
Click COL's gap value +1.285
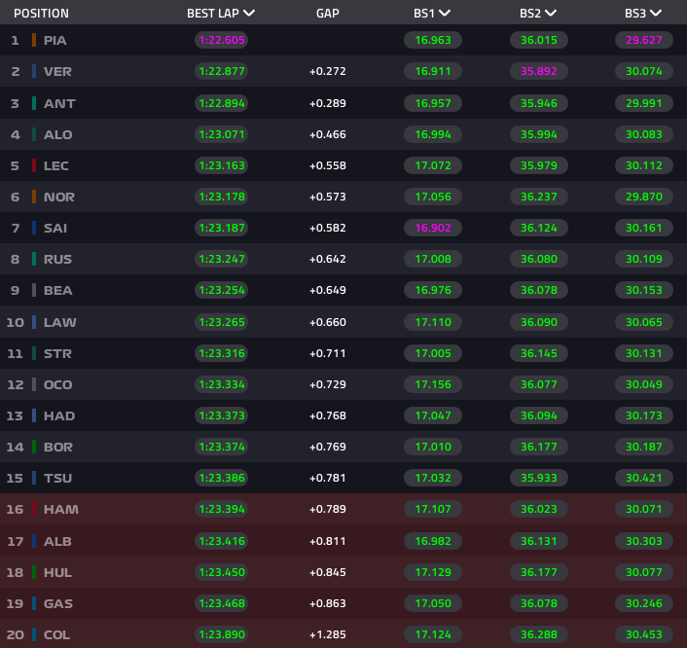coord(328,634)
